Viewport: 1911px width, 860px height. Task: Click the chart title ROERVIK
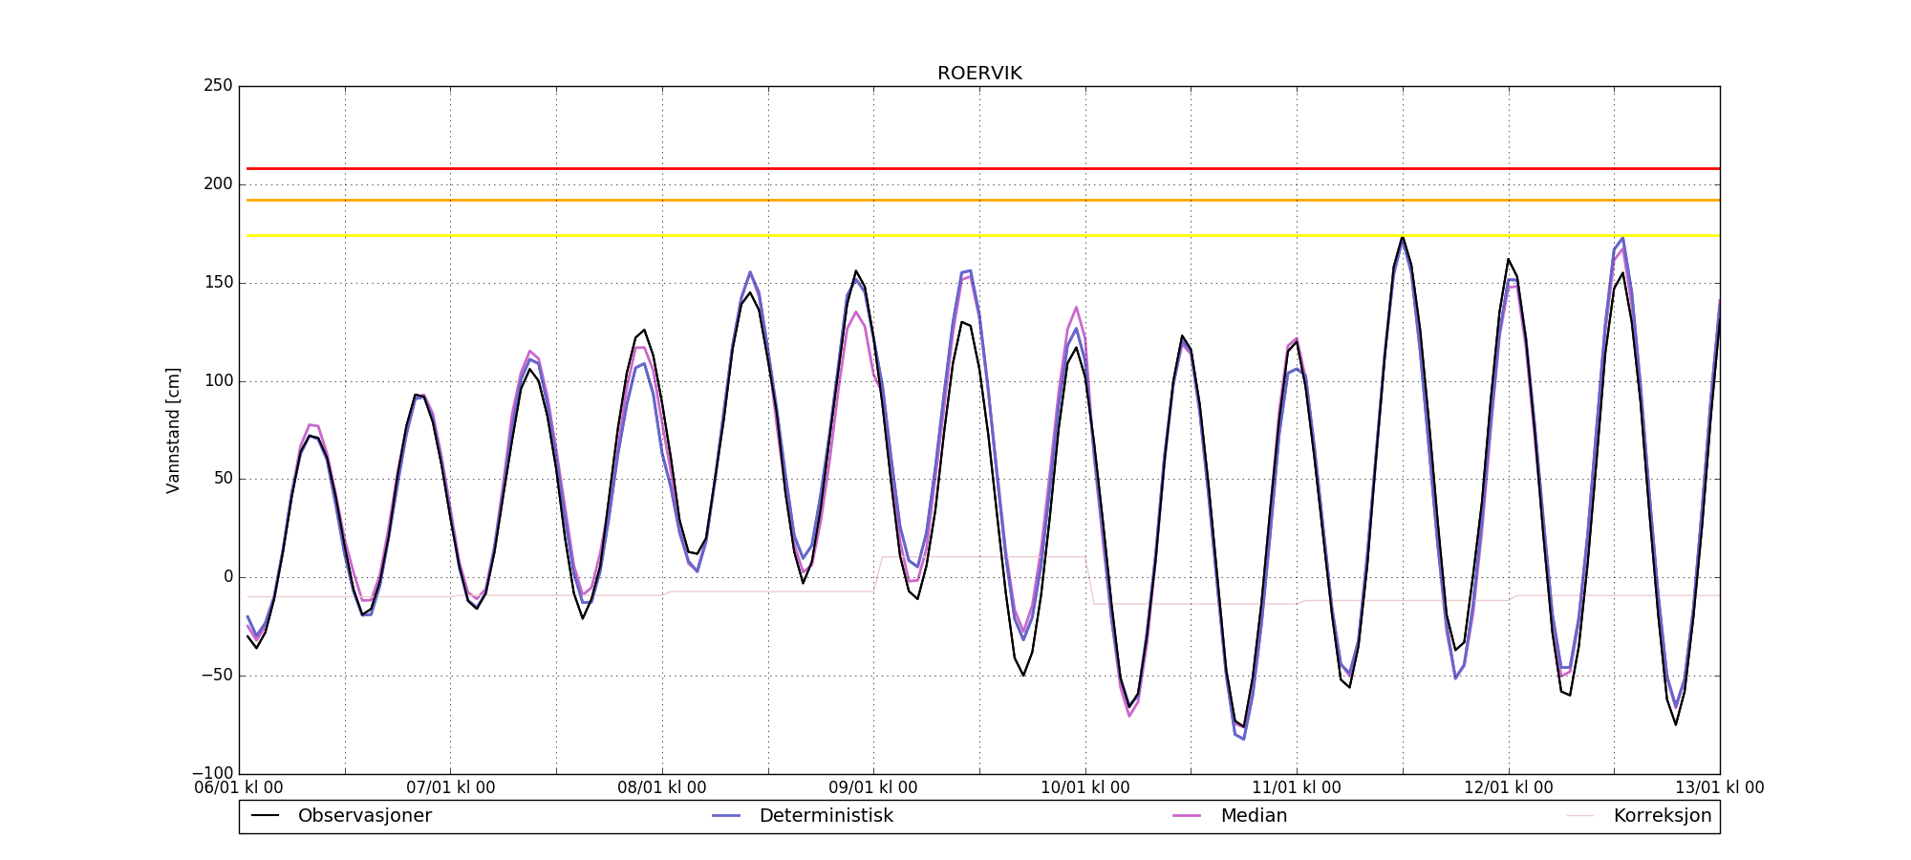click(x=979, y=74)
